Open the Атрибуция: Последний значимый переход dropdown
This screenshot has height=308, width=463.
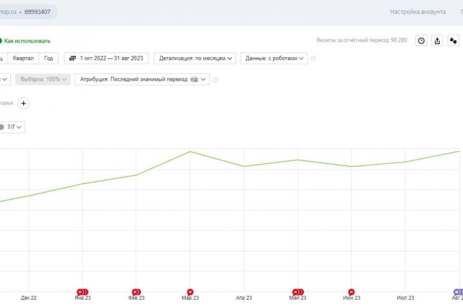pyautogui.click(x=142, y=80)
